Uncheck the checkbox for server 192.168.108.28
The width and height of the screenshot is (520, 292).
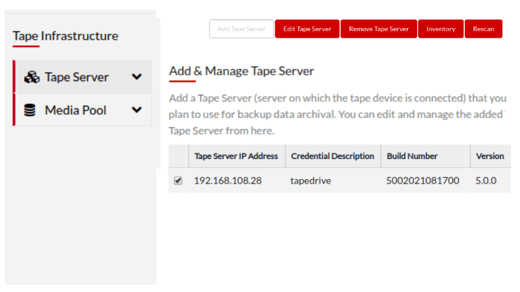click(x=178, y=181)
